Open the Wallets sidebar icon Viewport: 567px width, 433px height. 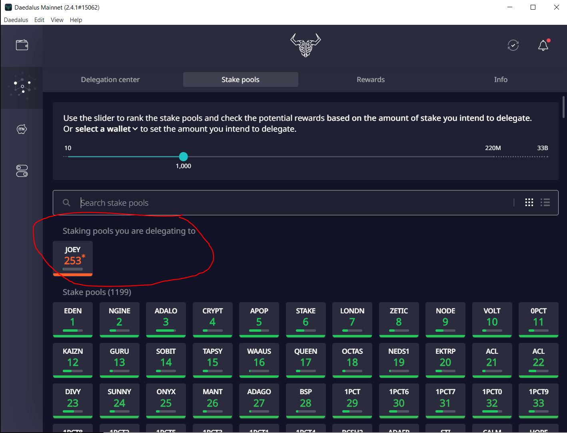[22, 45]
